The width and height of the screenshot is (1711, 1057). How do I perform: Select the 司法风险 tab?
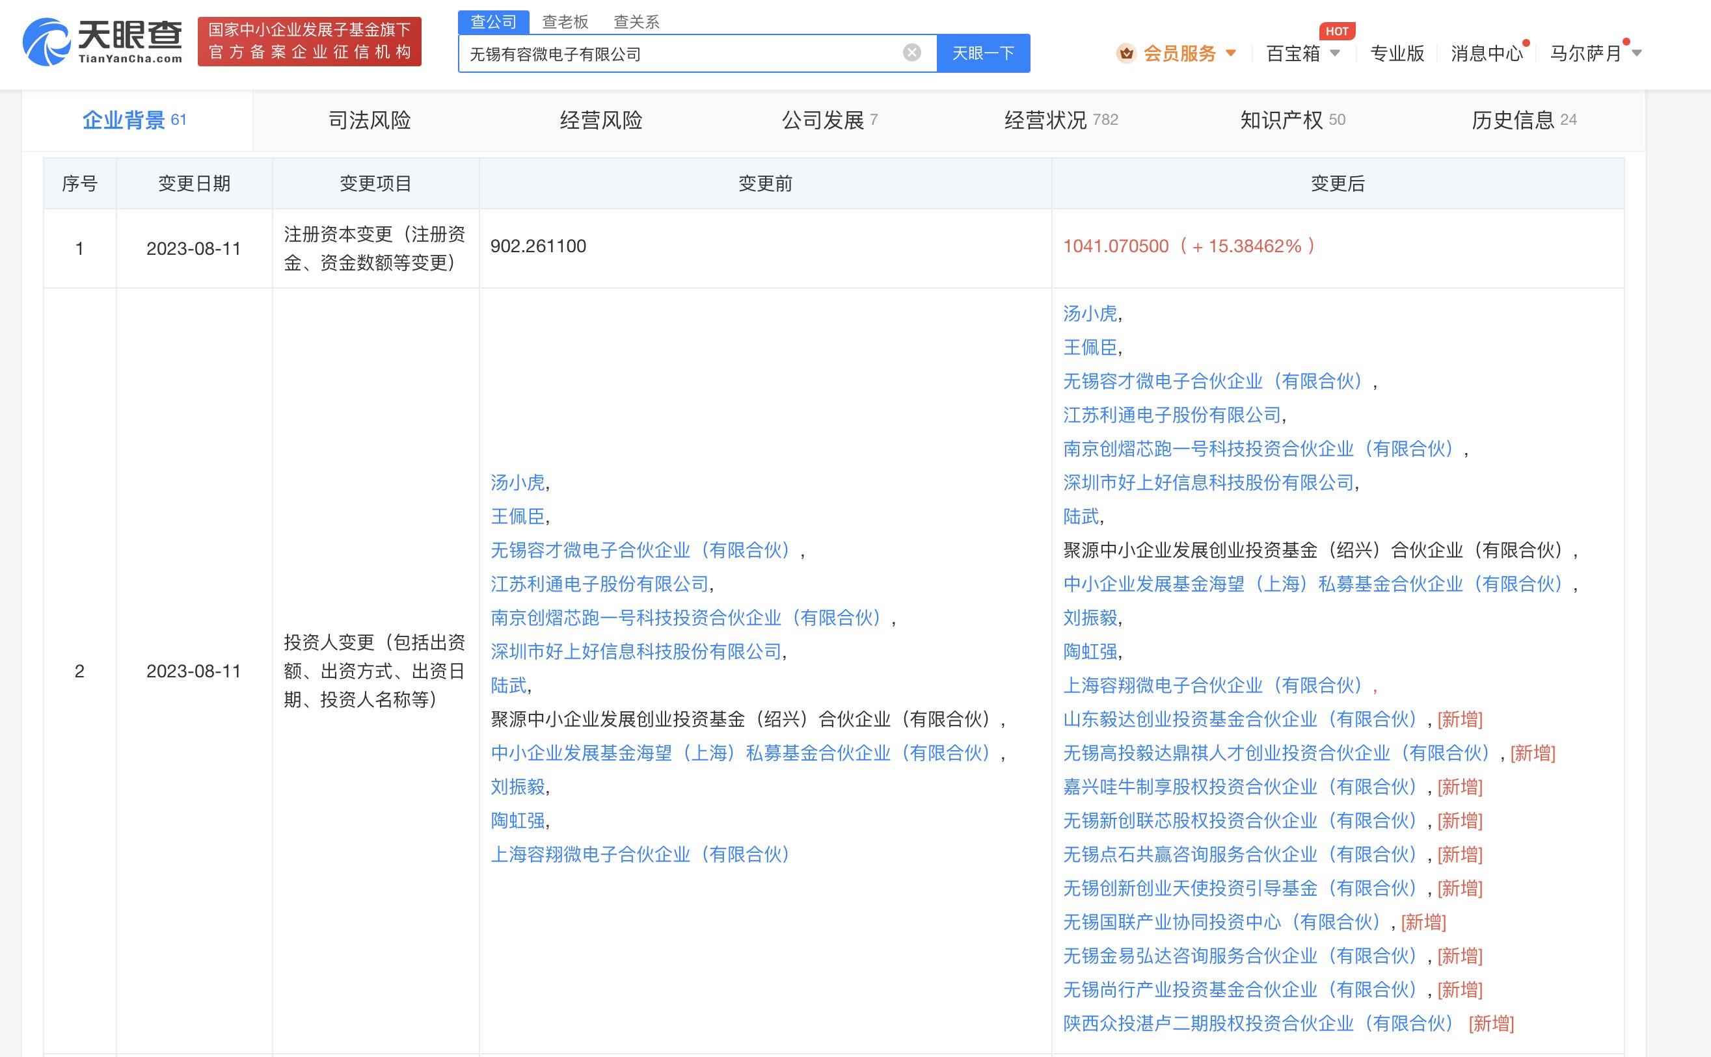click(x=370, y=120)
